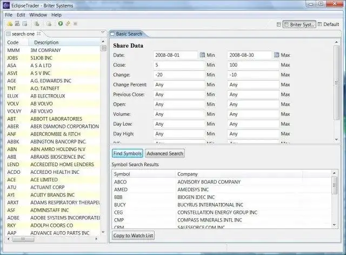Select the 'ABN AMRO HOLDING N.V' row
Image resolution: width=346 pixels, height=255 pixels.
[x=53, y=149]
